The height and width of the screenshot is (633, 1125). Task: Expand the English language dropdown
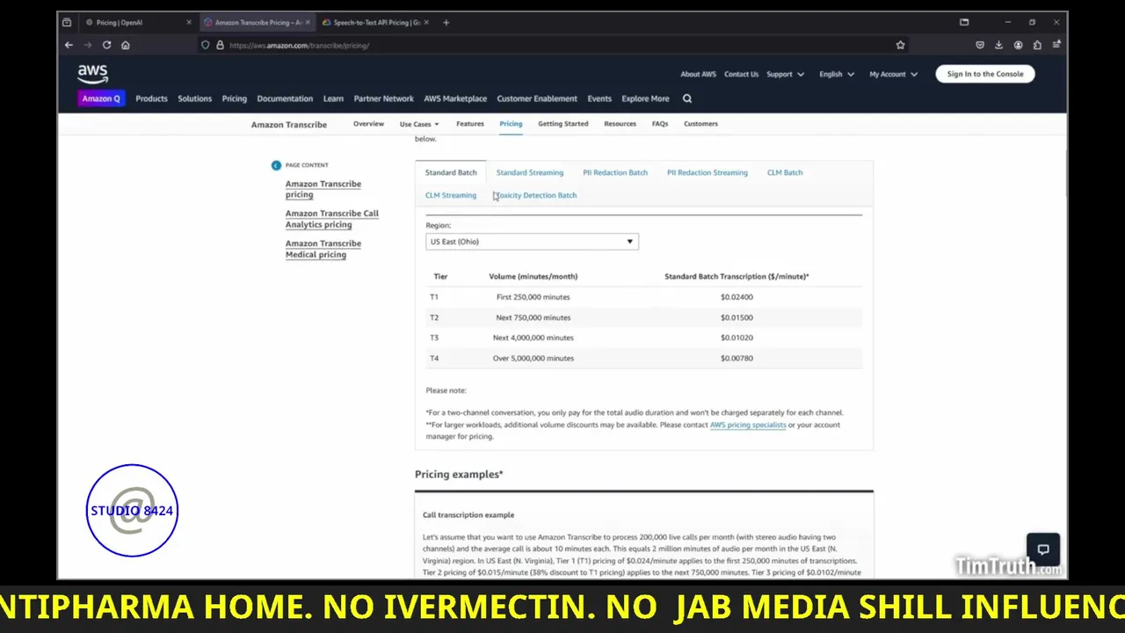click(837, 75)
